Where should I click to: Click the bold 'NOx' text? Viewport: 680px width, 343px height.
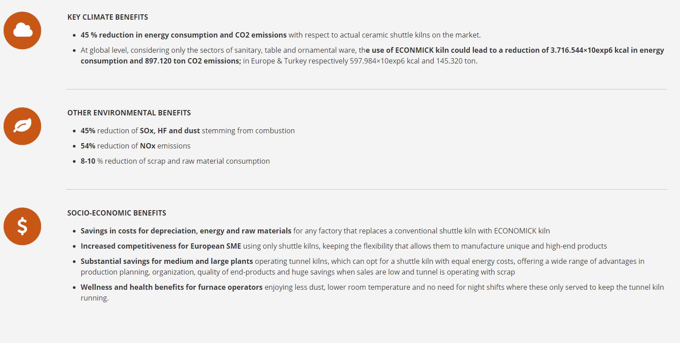pyautogui.click(x=148, y=146)
